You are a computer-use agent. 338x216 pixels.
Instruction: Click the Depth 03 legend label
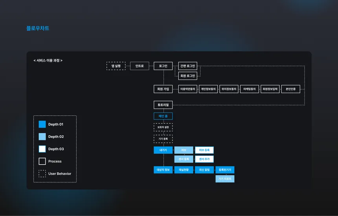(56, 149)
